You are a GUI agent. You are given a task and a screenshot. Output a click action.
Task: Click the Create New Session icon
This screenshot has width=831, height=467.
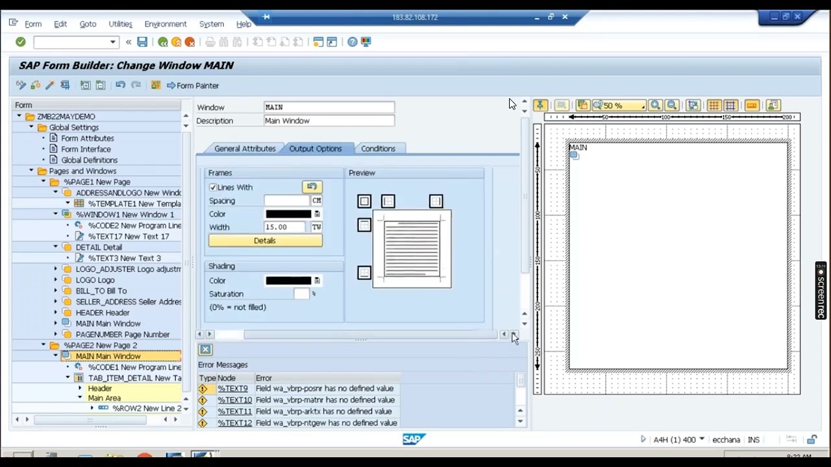(x=318, y=42)
